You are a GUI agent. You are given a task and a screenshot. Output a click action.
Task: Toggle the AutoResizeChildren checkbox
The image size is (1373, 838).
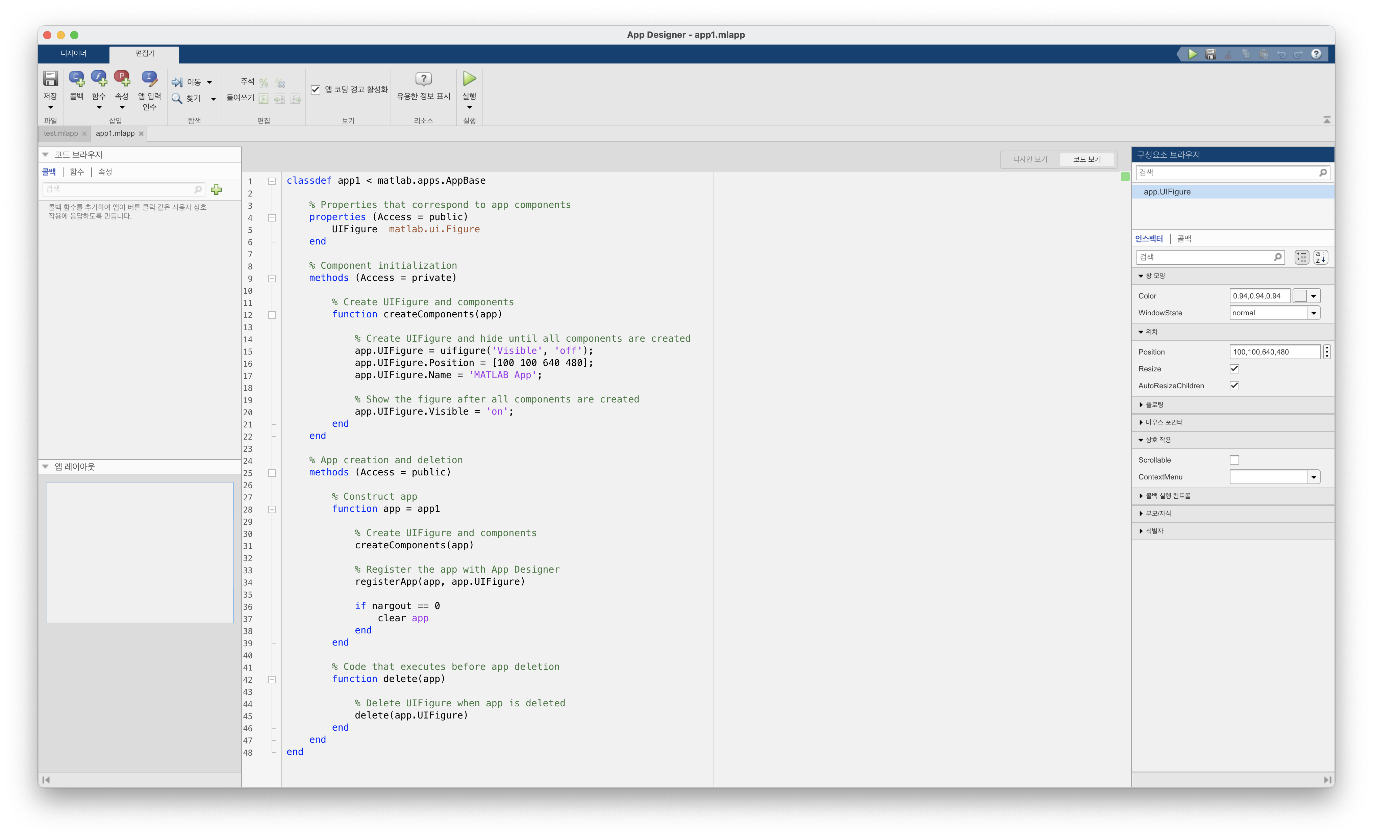tap(1234, 385)
